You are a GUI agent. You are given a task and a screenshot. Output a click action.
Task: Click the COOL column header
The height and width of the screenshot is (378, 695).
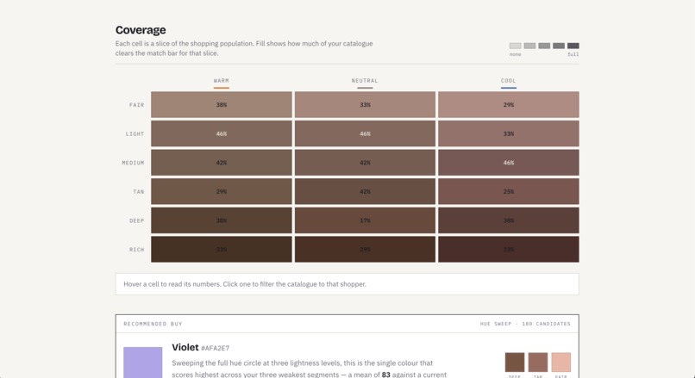pos(509,81)
